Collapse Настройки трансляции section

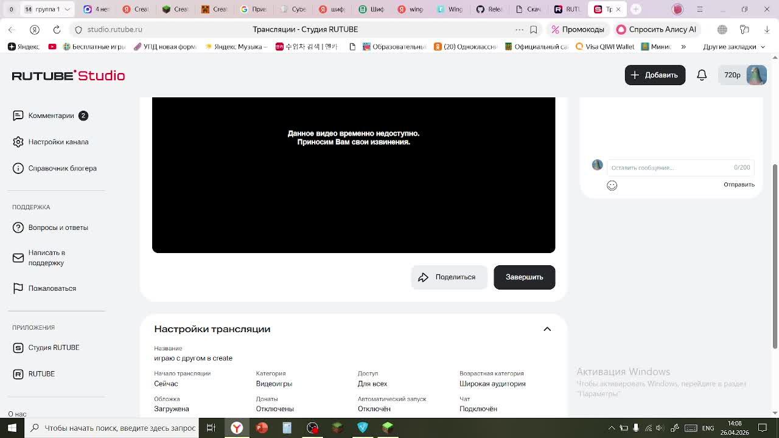547,329
